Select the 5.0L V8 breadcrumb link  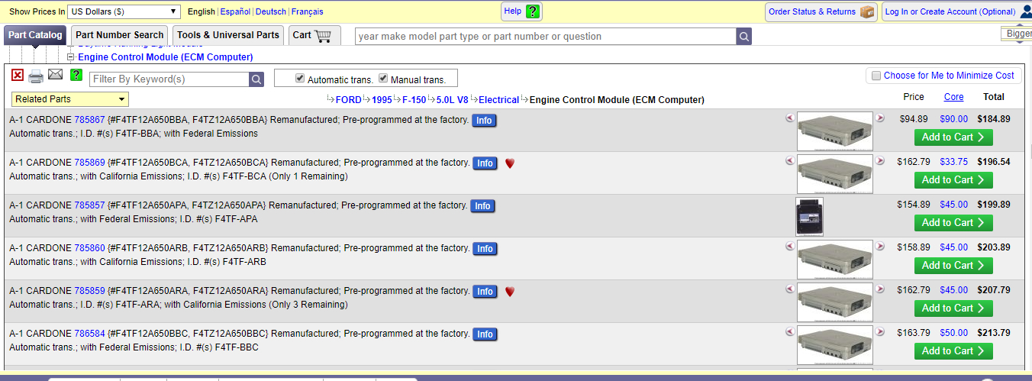click(x=453, y=100)
